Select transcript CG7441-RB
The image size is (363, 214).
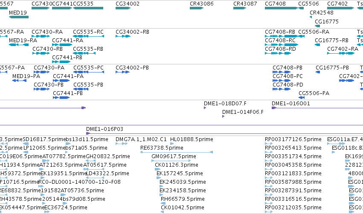tap(61, 62)
